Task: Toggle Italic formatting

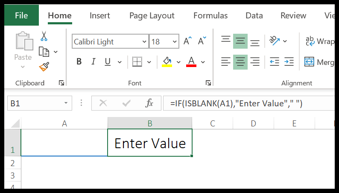Action: 94,62
